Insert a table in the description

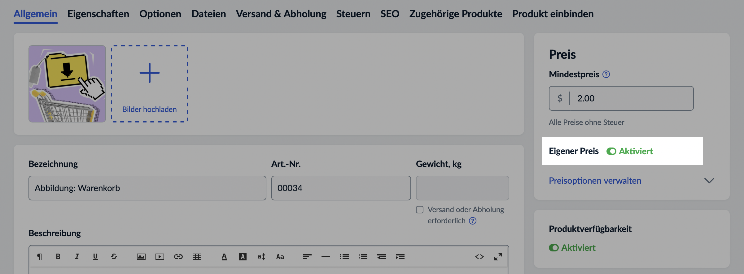[197, 257]
